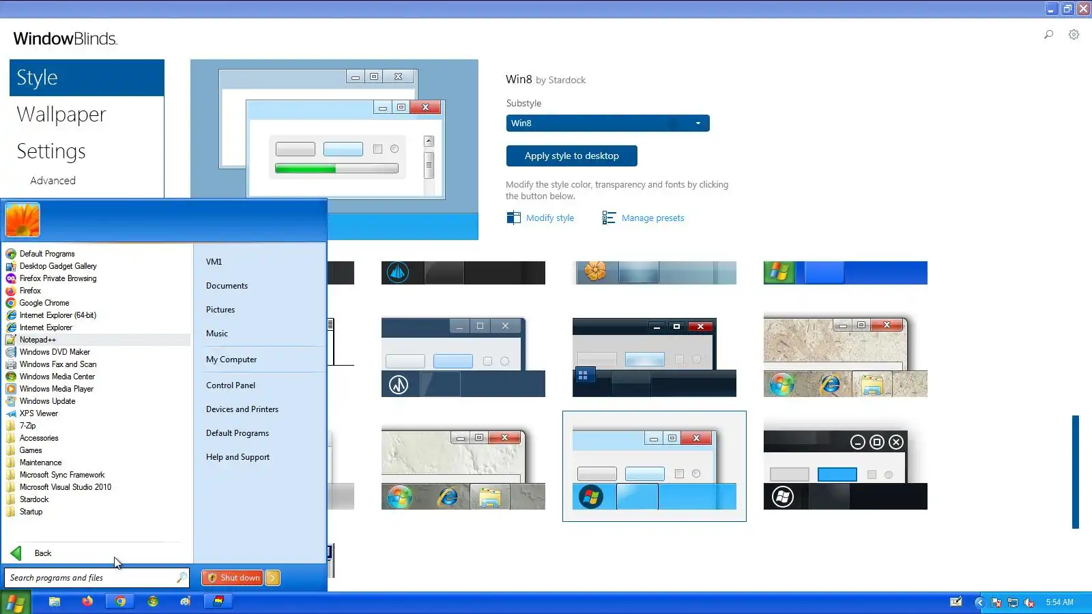
Task: Open Firefox from the taskbar
Action: [x=87, y=602]
